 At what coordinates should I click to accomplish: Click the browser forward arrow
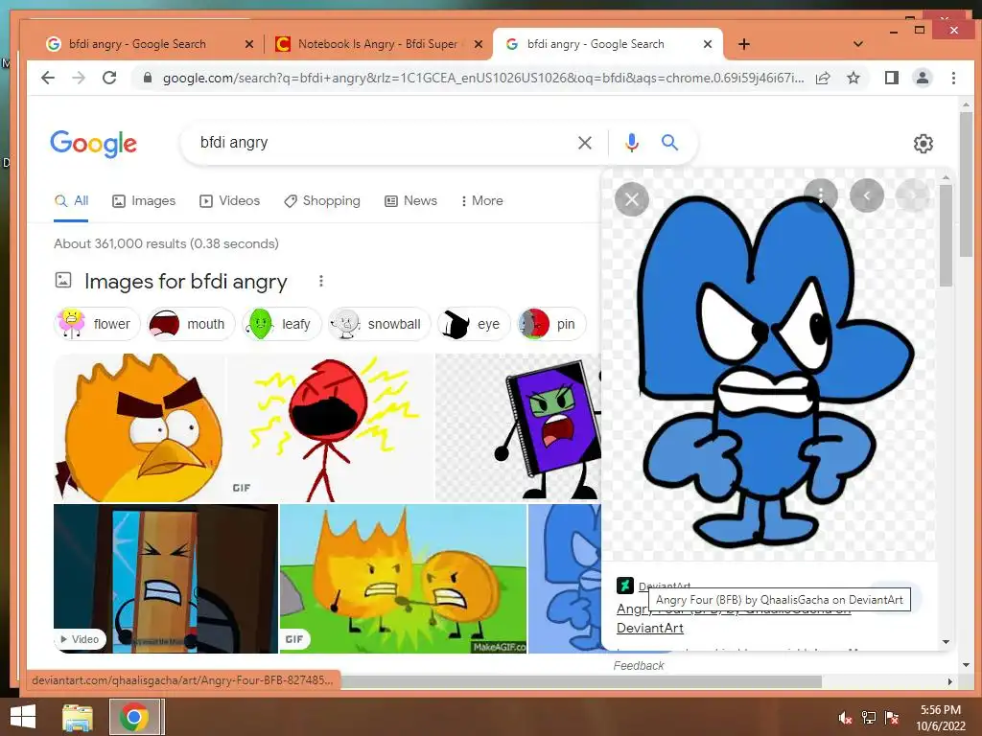point(79,78)
